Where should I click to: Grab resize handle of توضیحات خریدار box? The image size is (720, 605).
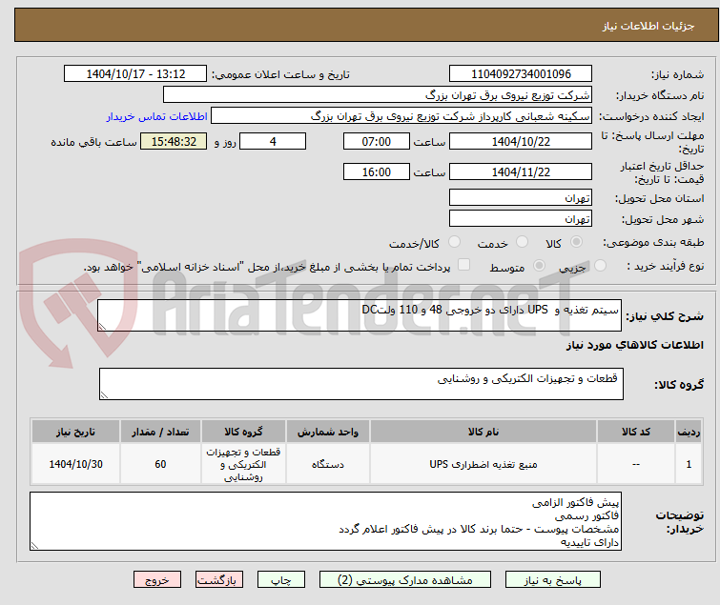[35, 545]
